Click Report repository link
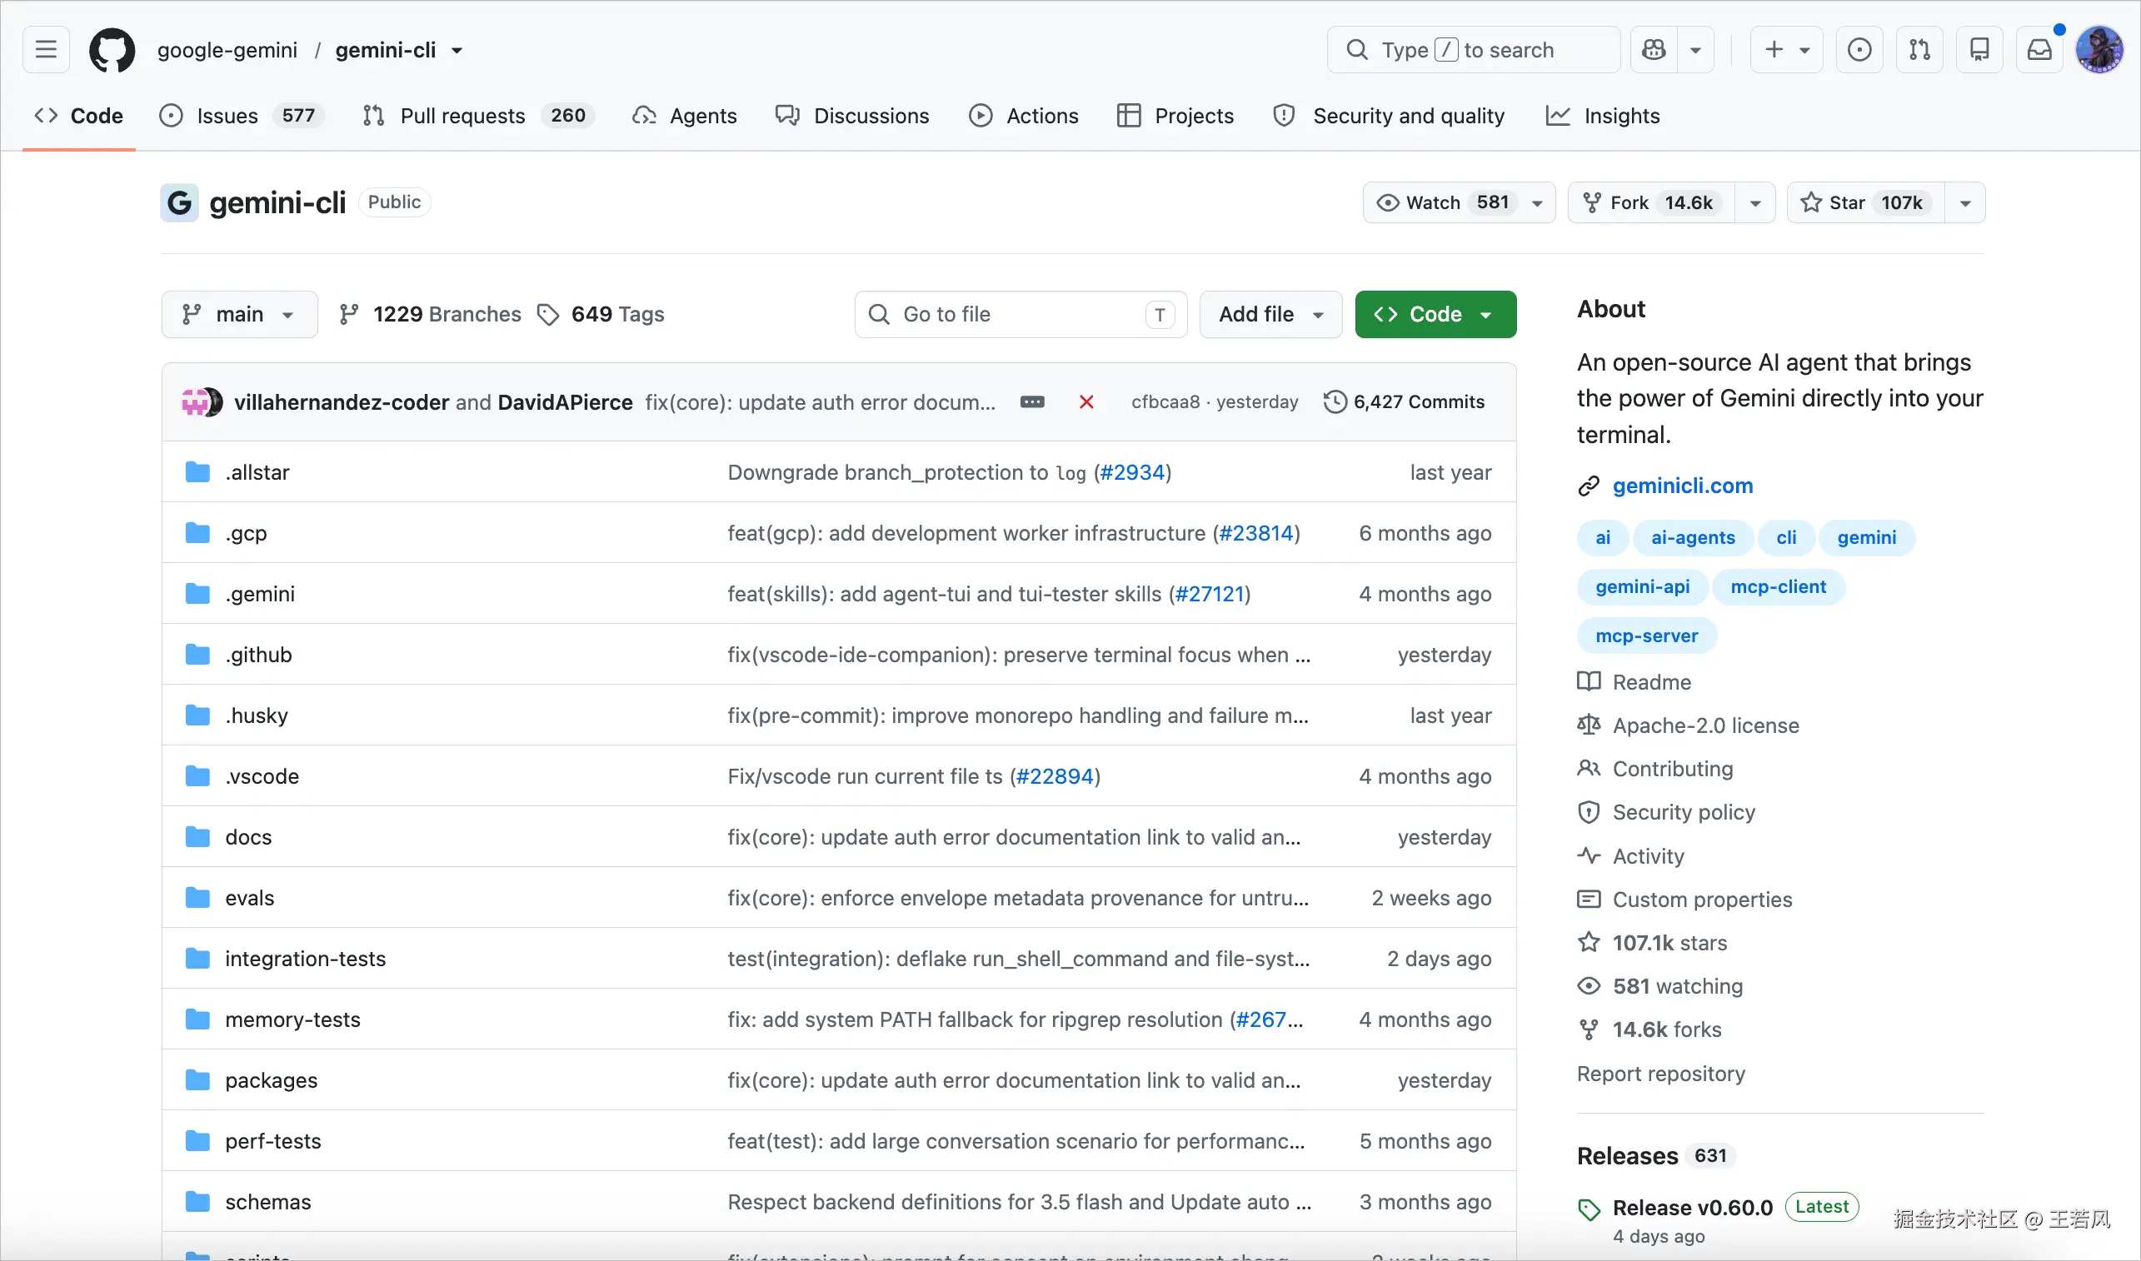 pyautogui.click(x=1661, y=1074)
